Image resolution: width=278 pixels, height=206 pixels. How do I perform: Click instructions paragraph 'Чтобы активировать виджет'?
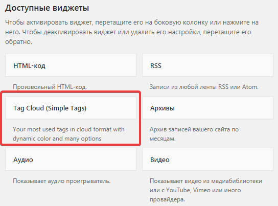tap(131, 32)
